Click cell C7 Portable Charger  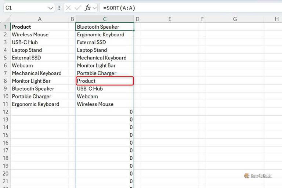(x=105, y=73)
